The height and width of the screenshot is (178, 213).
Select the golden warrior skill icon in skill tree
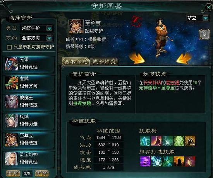190,141
